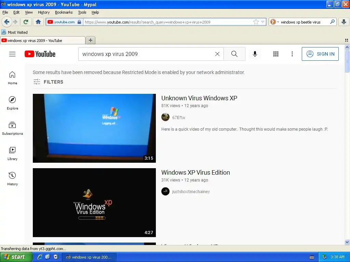Screen dimensions: 350x262
Task: Open the URL history dropdown arrow
Action: [263, 22]
